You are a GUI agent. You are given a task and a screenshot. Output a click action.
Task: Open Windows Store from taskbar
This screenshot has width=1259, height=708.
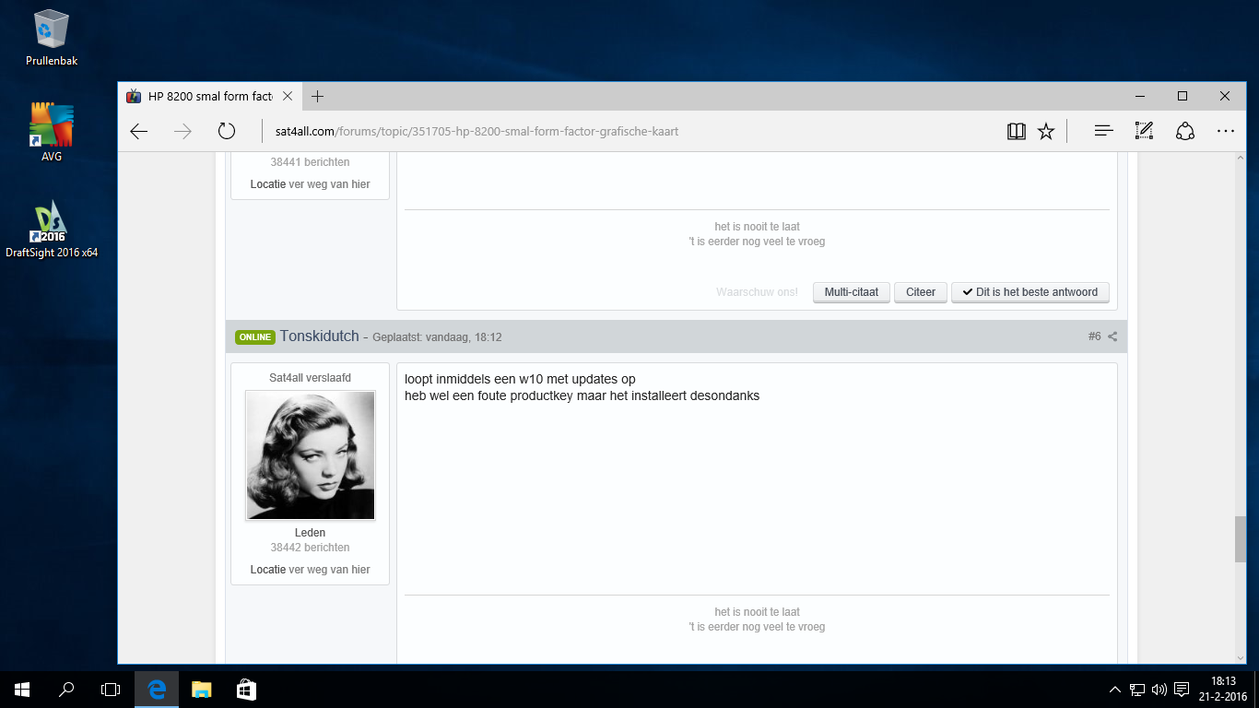coord(246,689)
